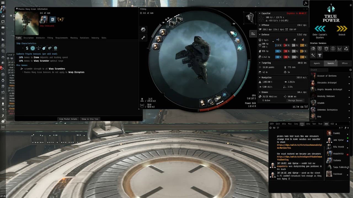
Task: Select chat member frankk1
Action: 338,133
